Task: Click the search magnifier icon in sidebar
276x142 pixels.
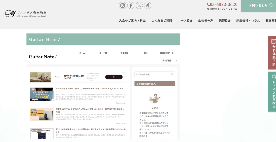Action: pos(172,74)
